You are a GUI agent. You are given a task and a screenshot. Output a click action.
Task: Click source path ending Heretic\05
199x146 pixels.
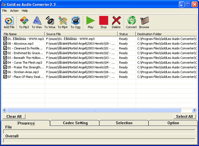[80, 67]
